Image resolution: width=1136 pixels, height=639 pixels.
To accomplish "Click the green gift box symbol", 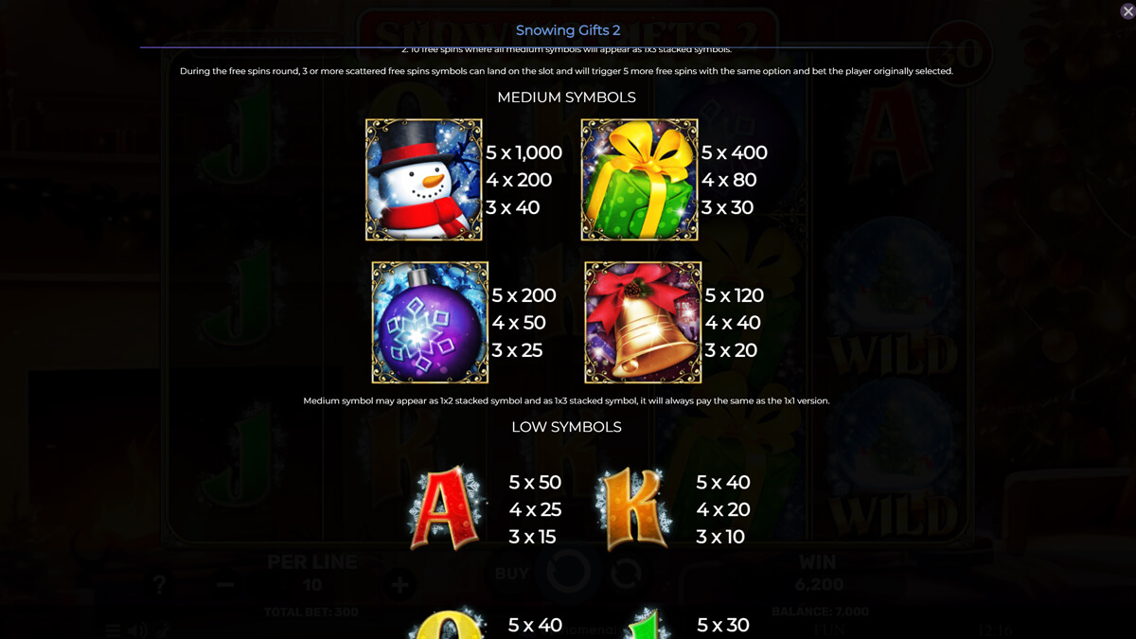I will [639, 180].
